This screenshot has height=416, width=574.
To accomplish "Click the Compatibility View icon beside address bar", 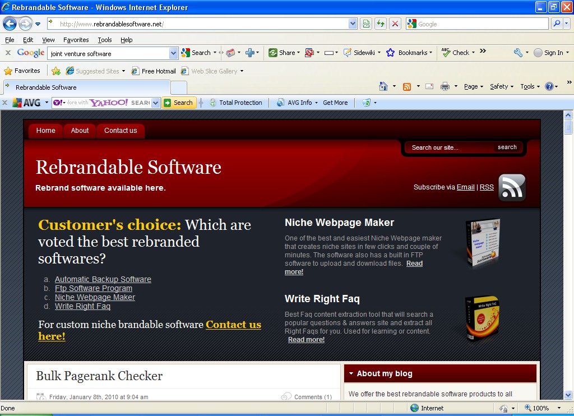I will pos(366,24).
